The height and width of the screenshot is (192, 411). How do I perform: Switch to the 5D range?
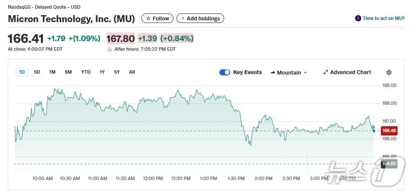37,72
